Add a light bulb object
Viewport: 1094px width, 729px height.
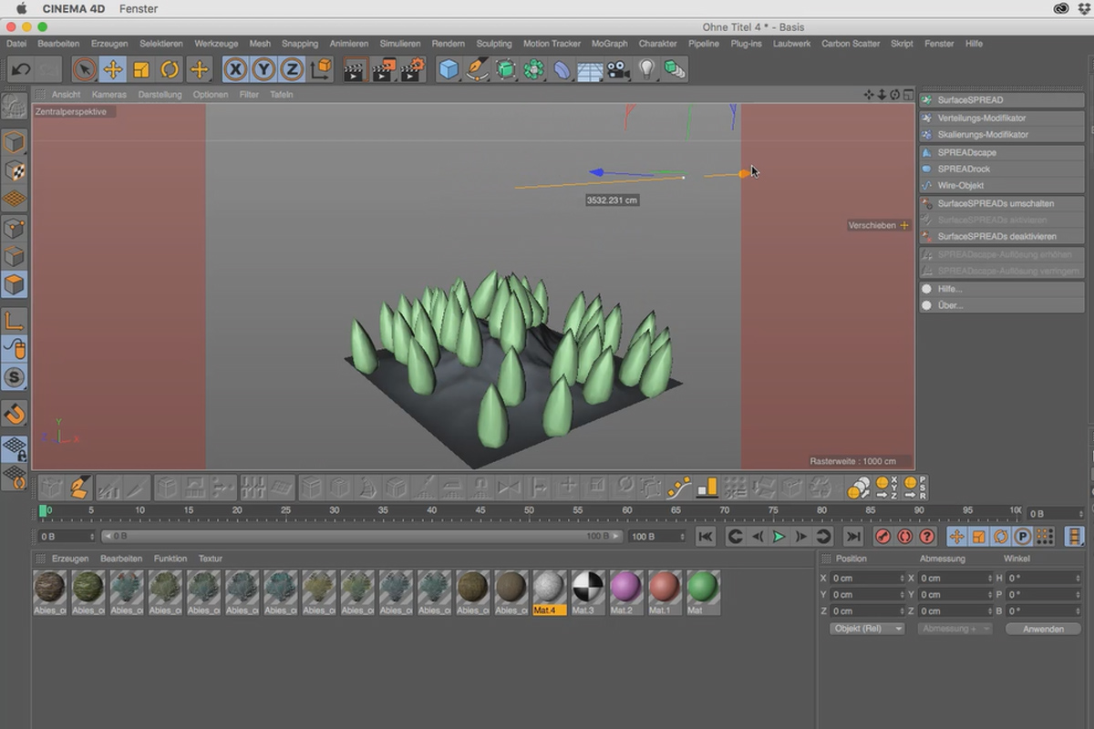(646, 69)
